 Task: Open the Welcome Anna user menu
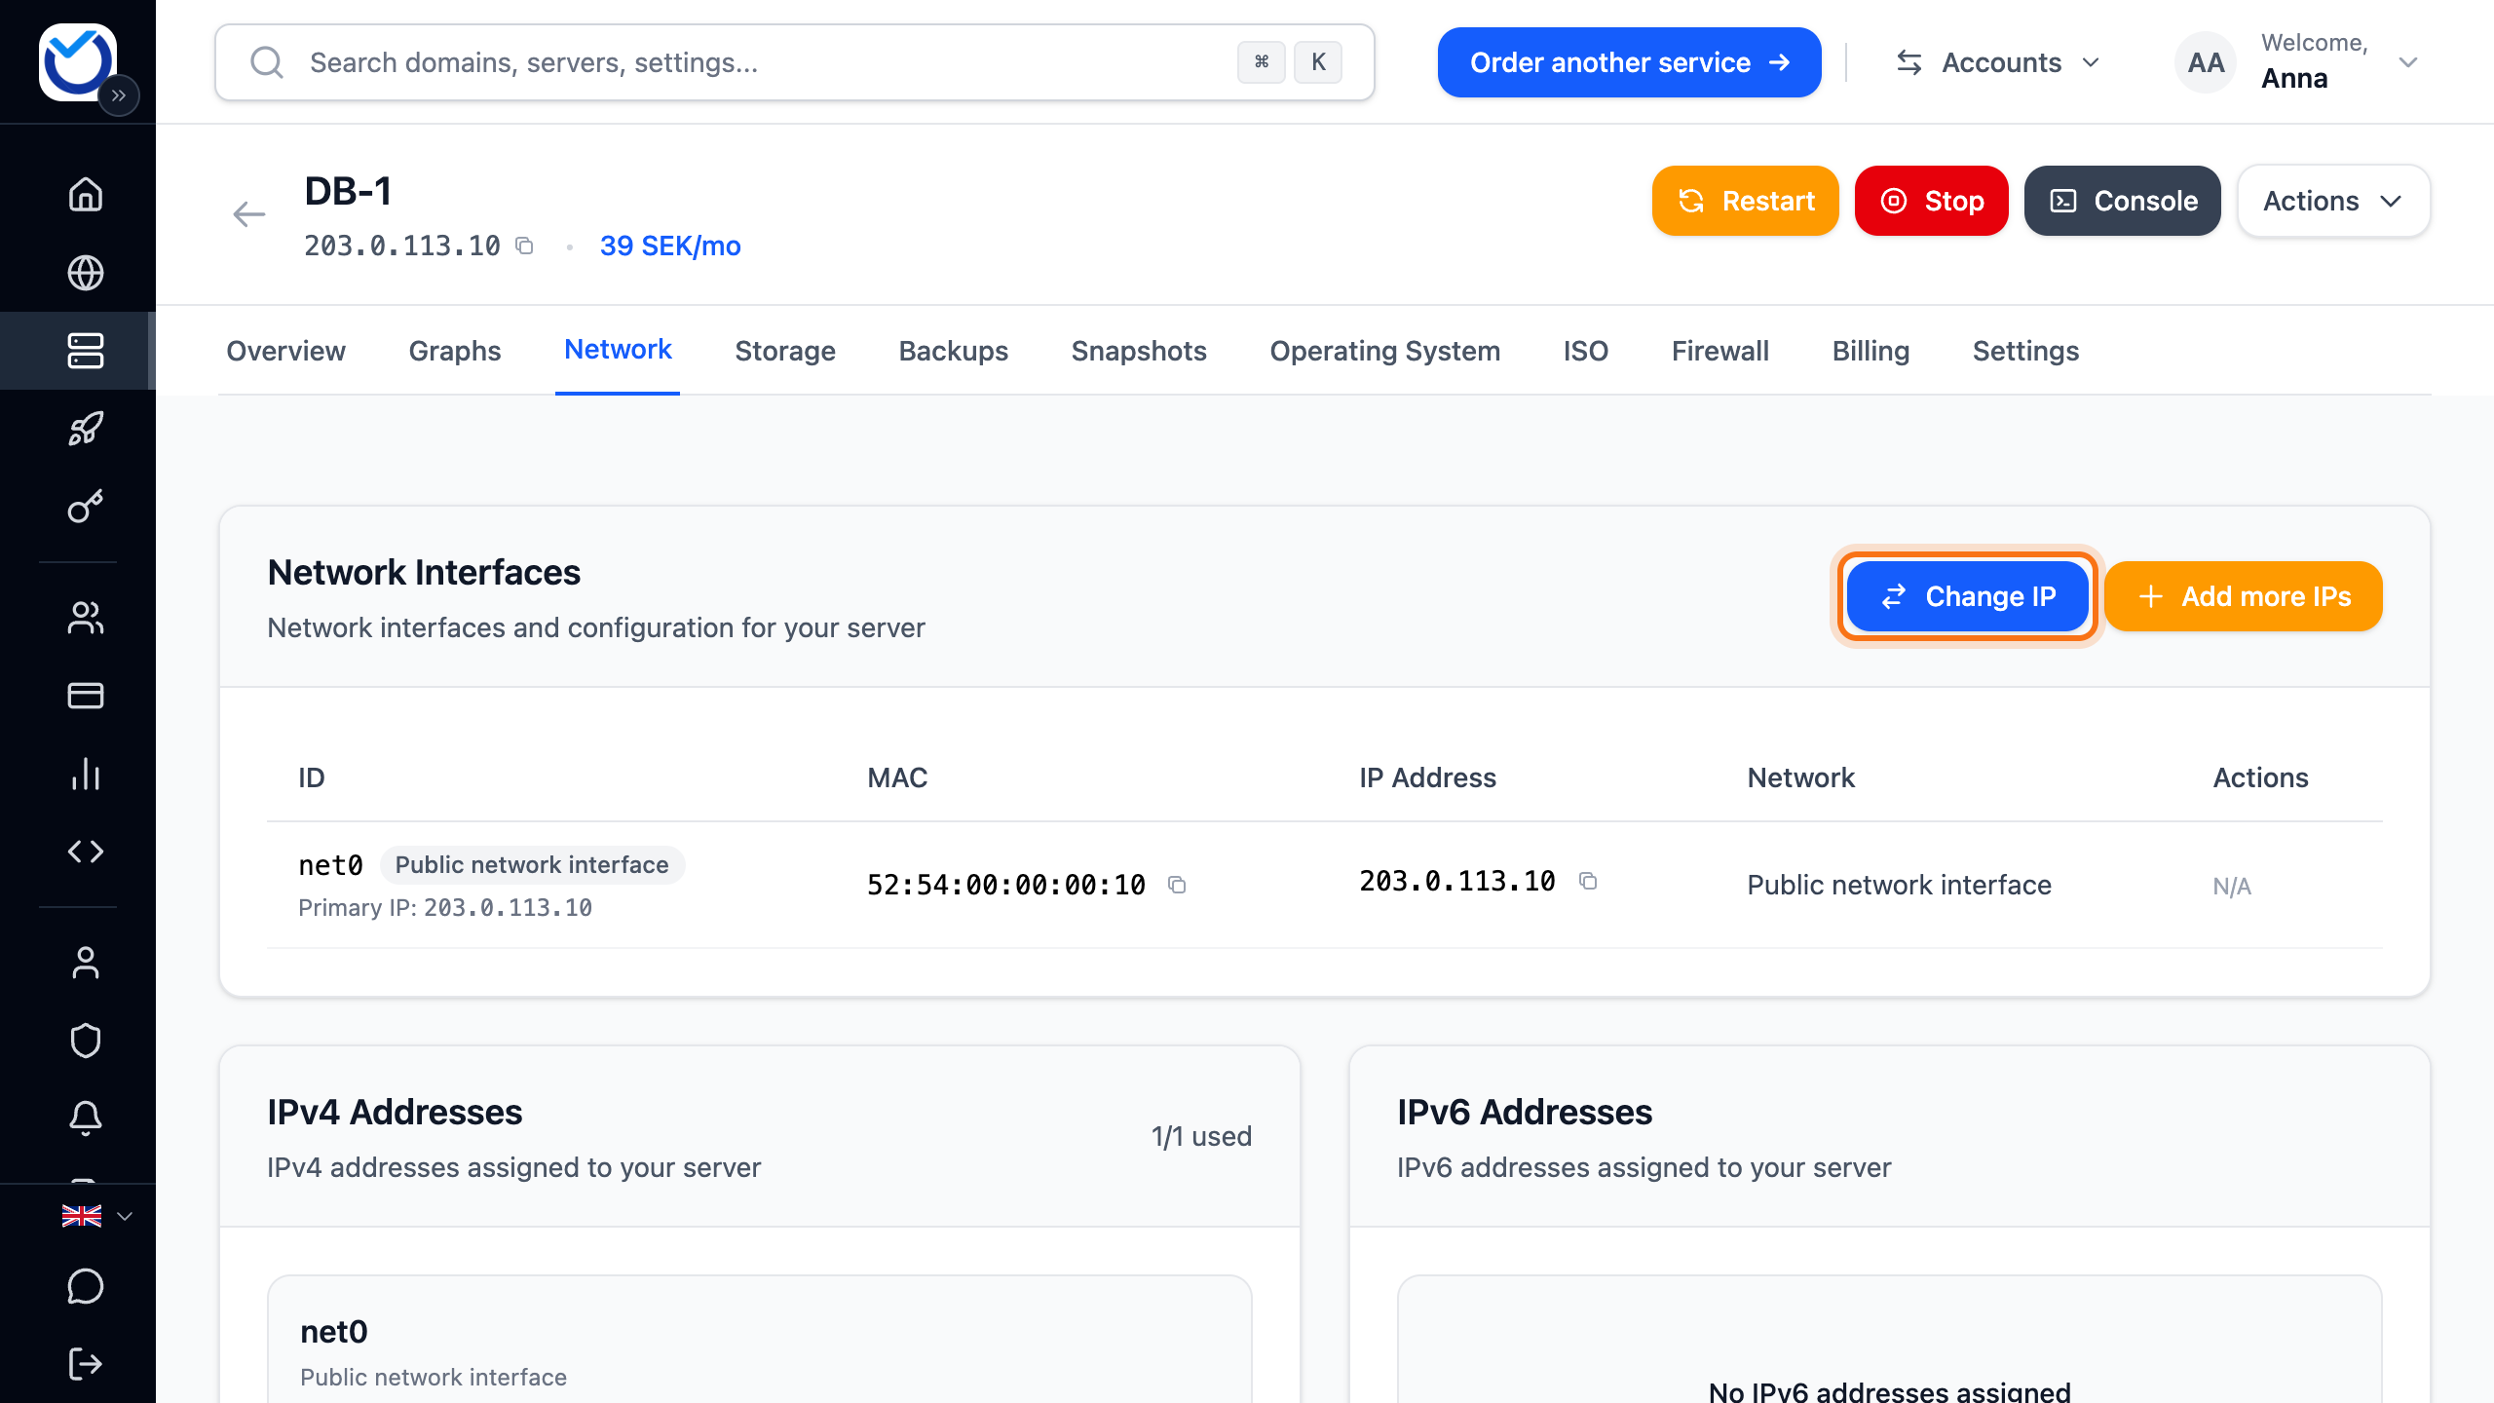(2299, 62)
